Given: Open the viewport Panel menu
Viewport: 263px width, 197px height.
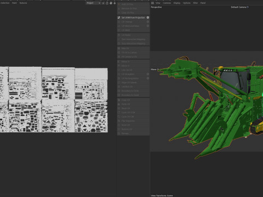Looking at the screenshot, I should 203,3.
